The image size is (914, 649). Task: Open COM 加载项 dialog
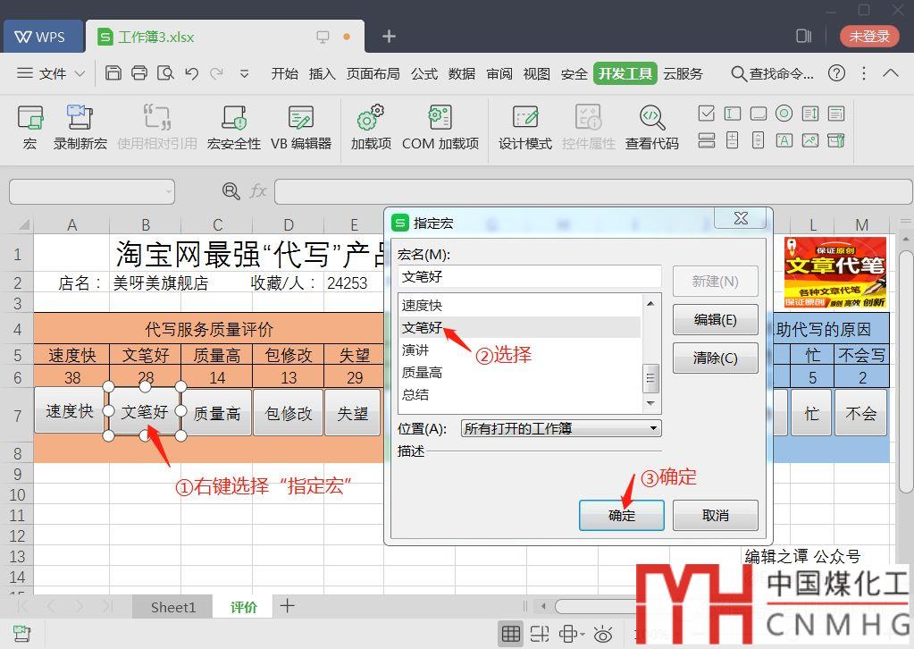[x=440, y=127]
